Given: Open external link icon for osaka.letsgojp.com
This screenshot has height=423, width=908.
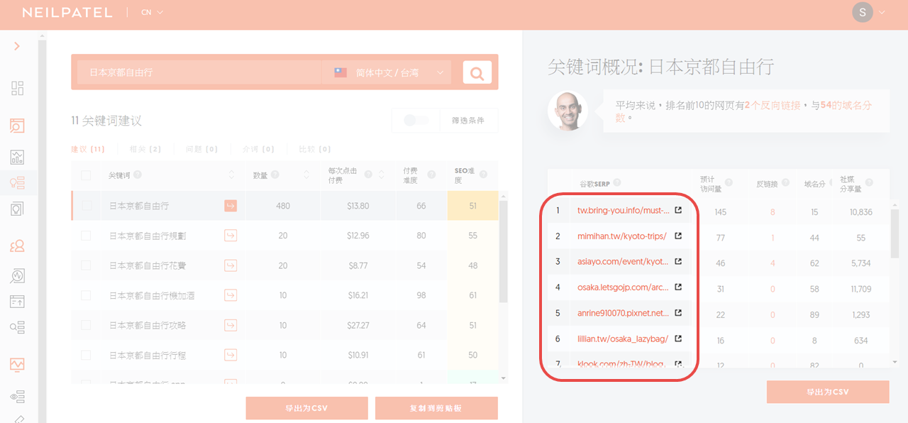Looking at the screenshot, I should [x=678, y=287].
